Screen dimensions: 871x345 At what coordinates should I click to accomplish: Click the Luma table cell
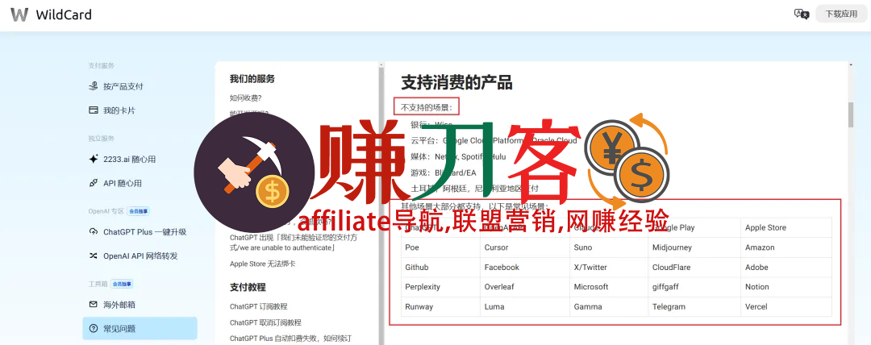(x=525, y=306)
